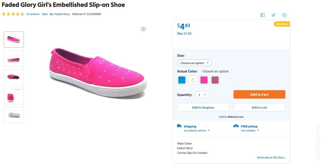Expand the pickup 'Not available' dropdown
This screenshot has width=322, height=164.
tap(250, 130)
